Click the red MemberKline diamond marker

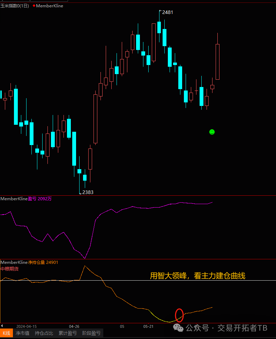pyautogui.click(x=34, y=6)
